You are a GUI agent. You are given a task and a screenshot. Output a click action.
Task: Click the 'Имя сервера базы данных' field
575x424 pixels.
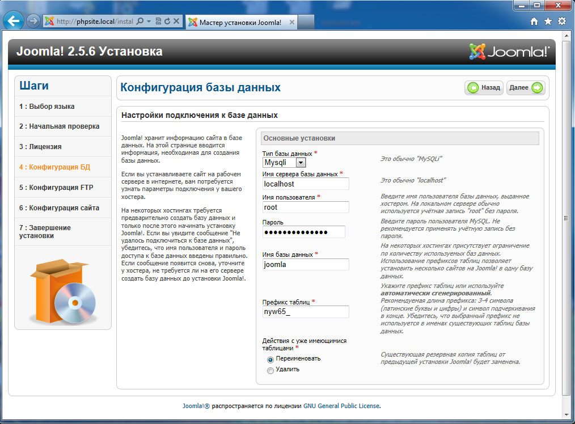(306, 184)
